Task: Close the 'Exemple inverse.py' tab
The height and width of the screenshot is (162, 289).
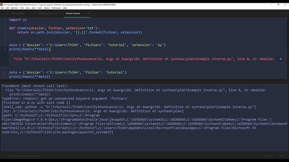Action: 88,13
